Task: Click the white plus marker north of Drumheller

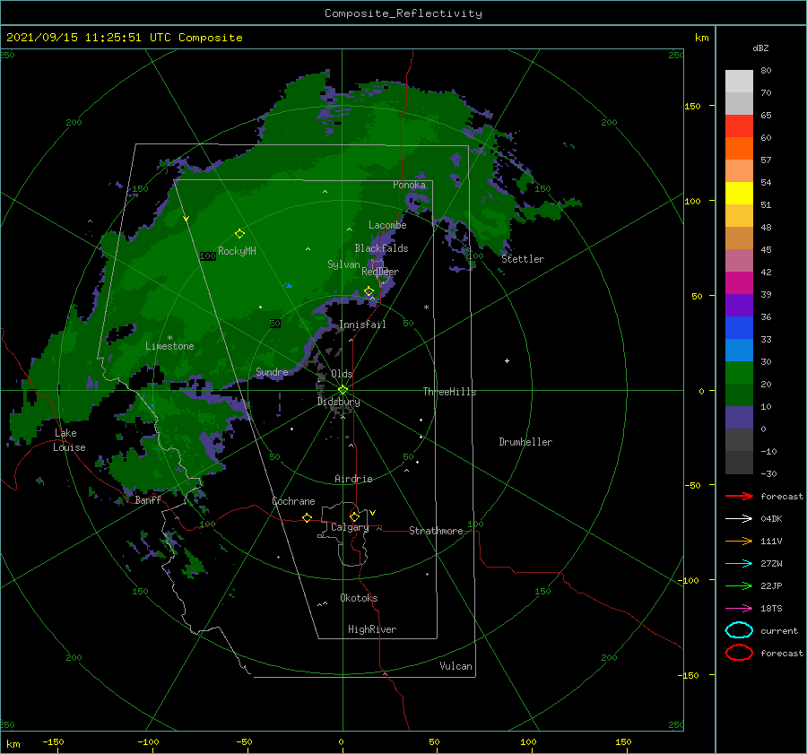Action: tap(507, 360)
